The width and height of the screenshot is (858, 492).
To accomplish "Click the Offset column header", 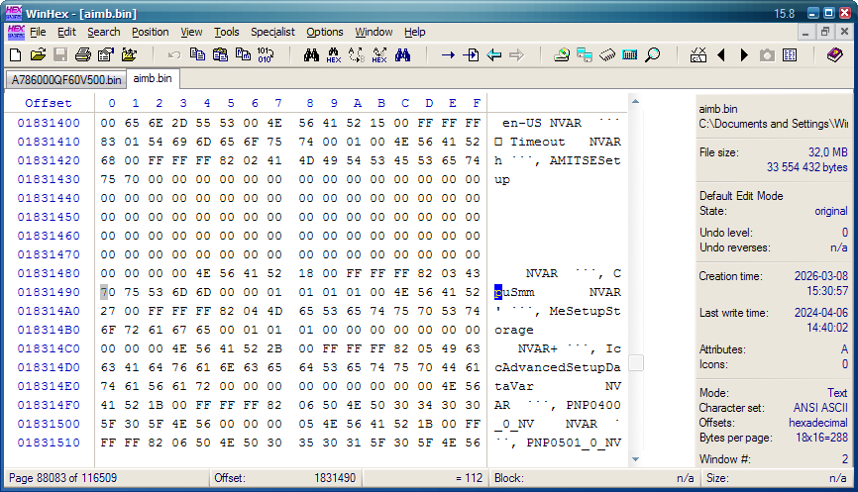I will pos(49,103).
